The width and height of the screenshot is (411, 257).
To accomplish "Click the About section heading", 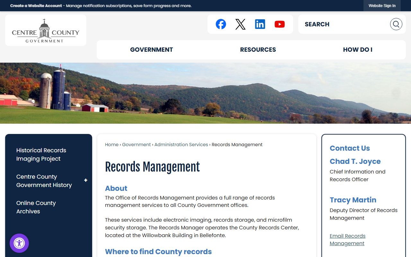I will click(x=116, y=188).
